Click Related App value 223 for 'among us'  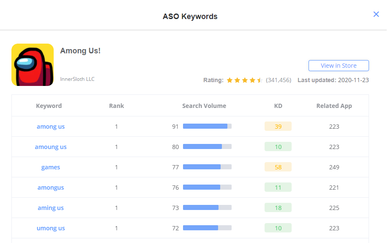334,127
